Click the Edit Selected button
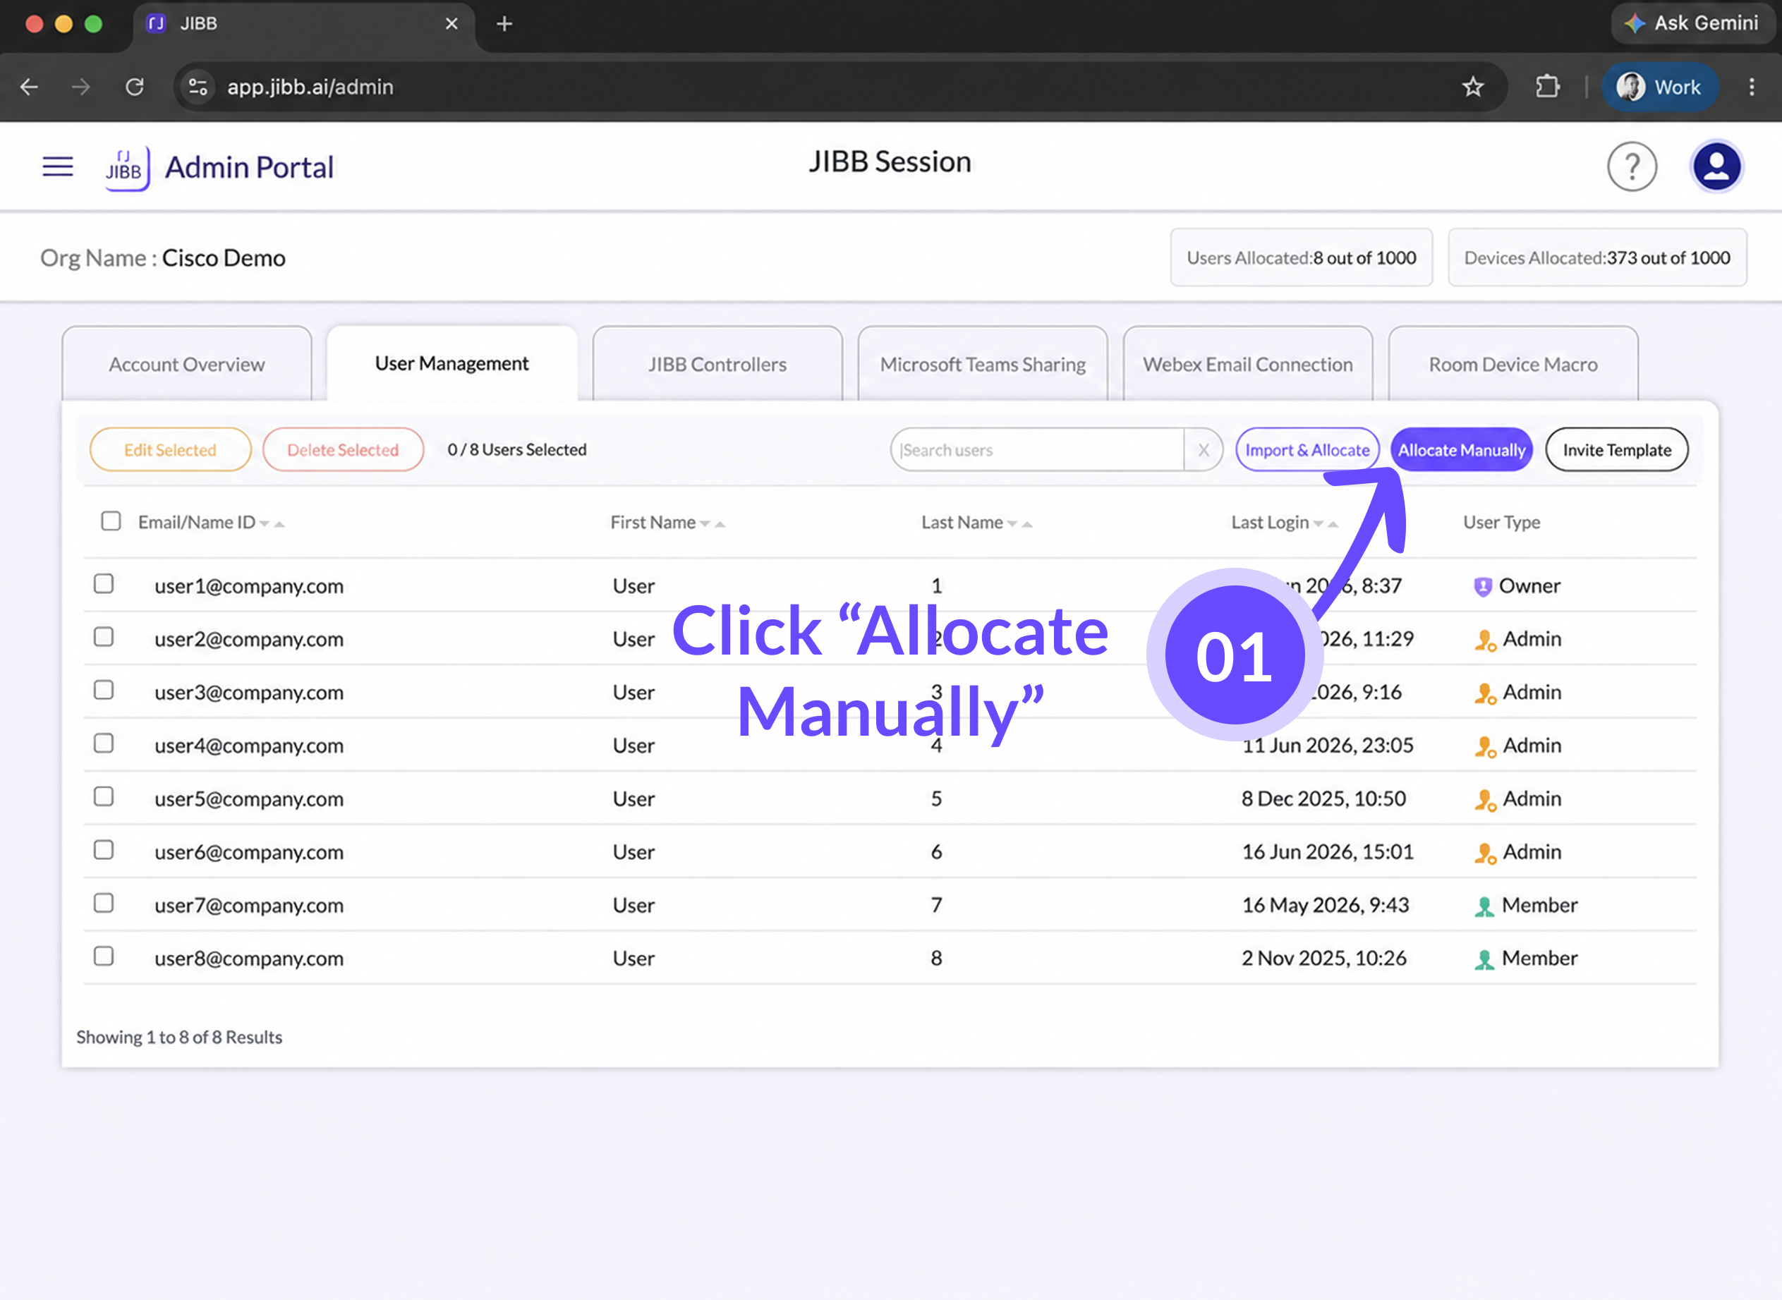 [170, 450]
